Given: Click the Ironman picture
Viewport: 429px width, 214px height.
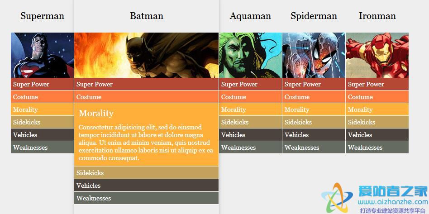Looking at the screenshot, I should (x=377, y=55).
